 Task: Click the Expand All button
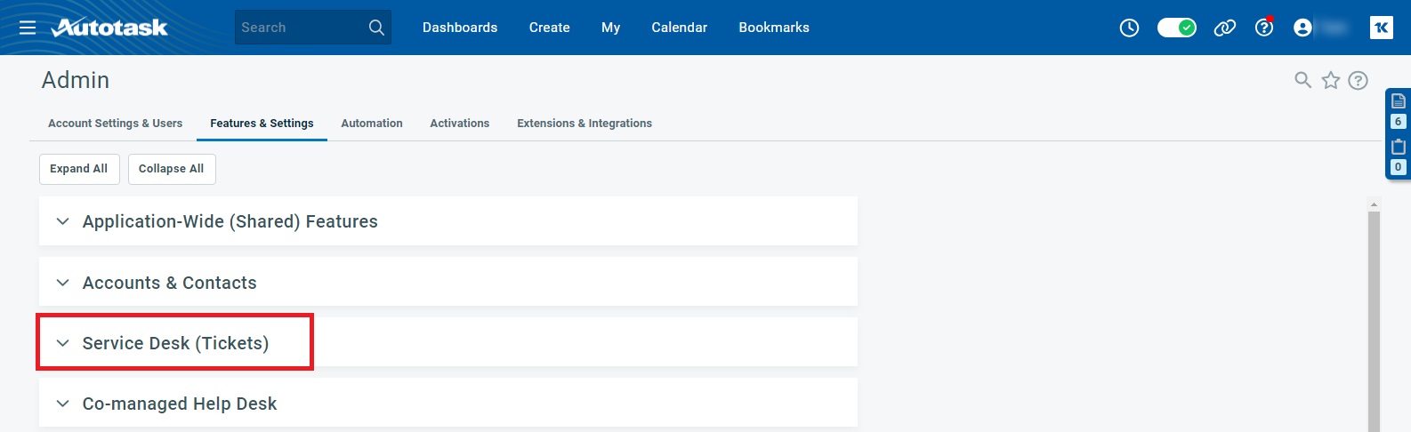pyautogui.click(x=79, y=169)
